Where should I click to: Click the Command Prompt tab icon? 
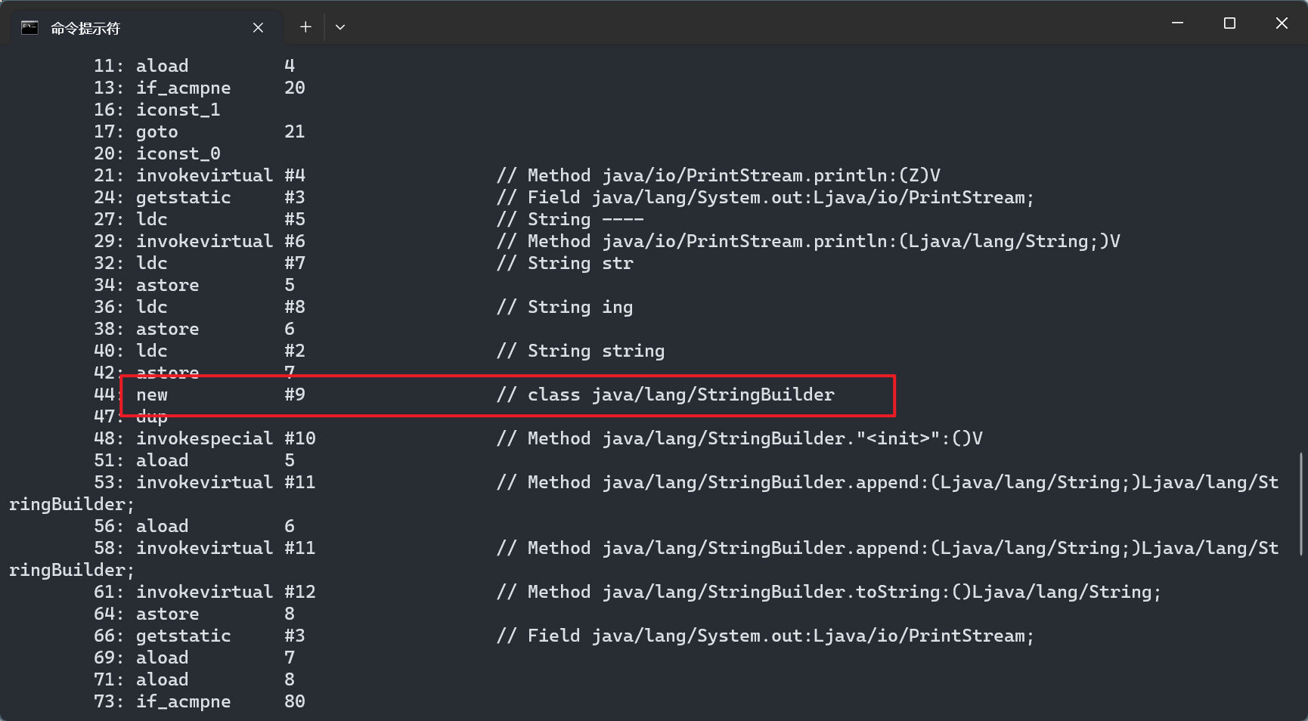point(29,28)
